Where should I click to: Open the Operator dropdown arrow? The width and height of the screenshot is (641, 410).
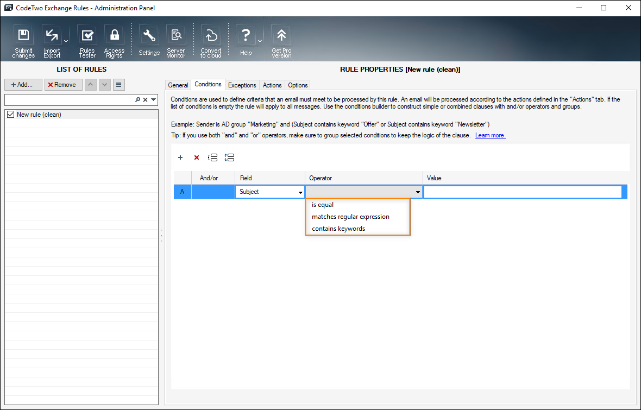pos(418,192)
